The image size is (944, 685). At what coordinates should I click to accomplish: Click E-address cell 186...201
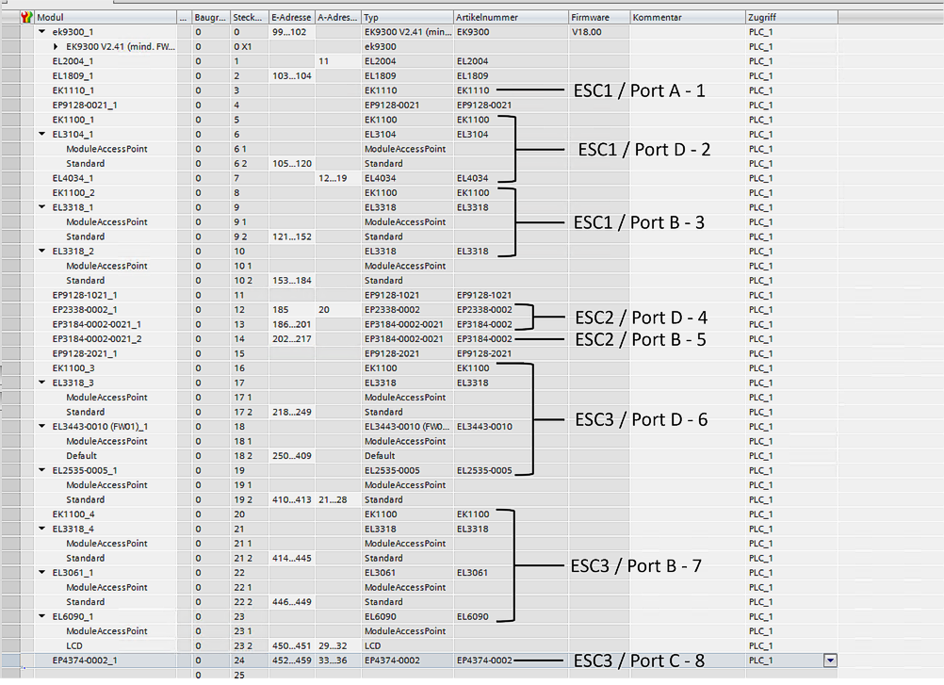(292, 324)
